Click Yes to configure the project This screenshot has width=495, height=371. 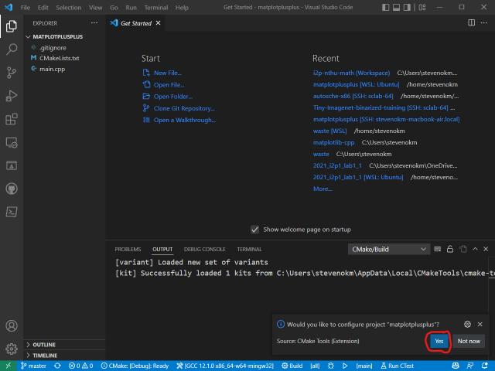pyautogui.click(x=439, y=341)
